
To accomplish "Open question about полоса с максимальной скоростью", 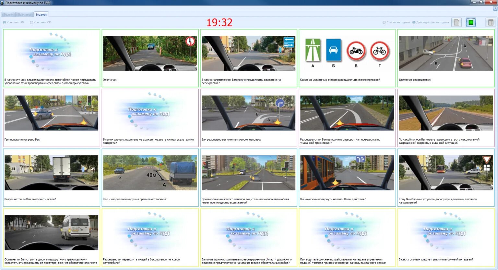I will [x=446, y=118].
